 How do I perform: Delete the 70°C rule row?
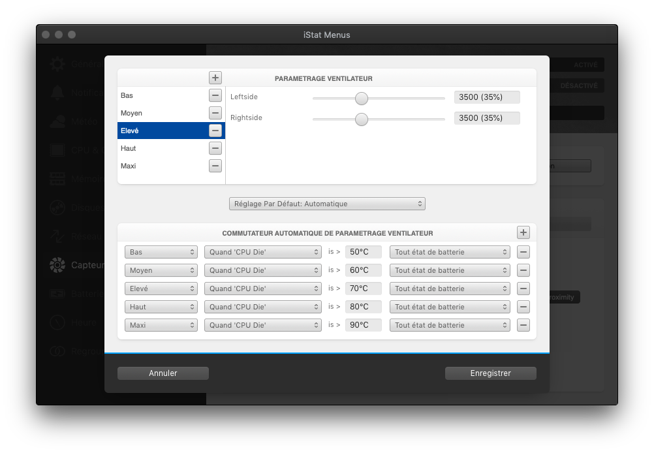coord(523,289)
